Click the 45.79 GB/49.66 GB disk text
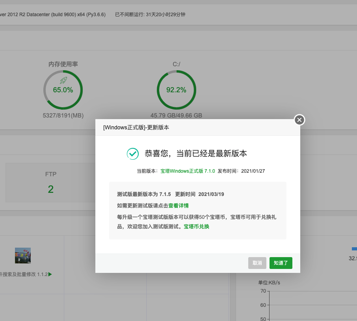 [176, 116]
